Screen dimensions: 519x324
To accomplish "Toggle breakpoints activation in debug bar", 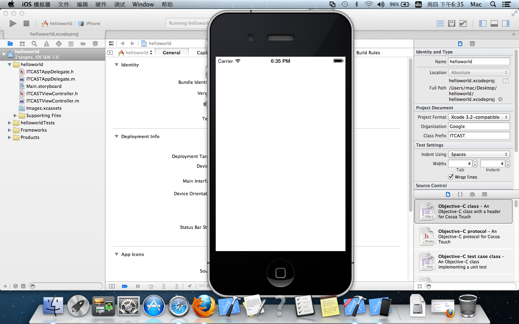I will [x=125, y=286].
